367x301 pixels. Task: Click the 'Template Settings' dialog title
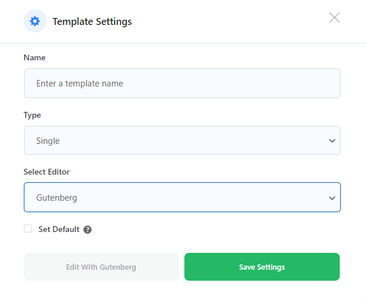pos(92,22)
